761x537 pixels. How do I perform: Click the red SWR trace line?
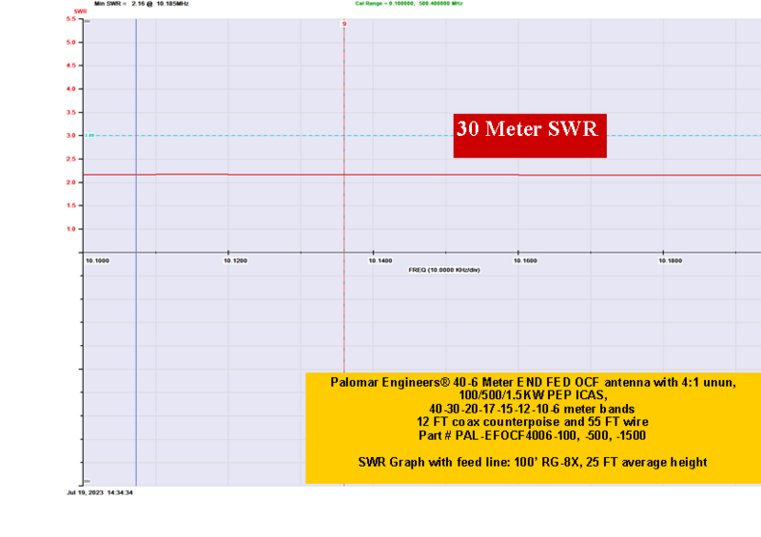421,175
